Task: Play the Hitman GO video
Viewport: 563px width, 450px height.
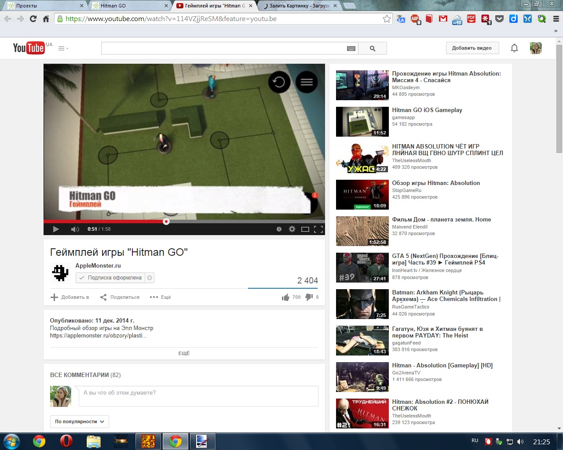Action: (x=56, y=229)
